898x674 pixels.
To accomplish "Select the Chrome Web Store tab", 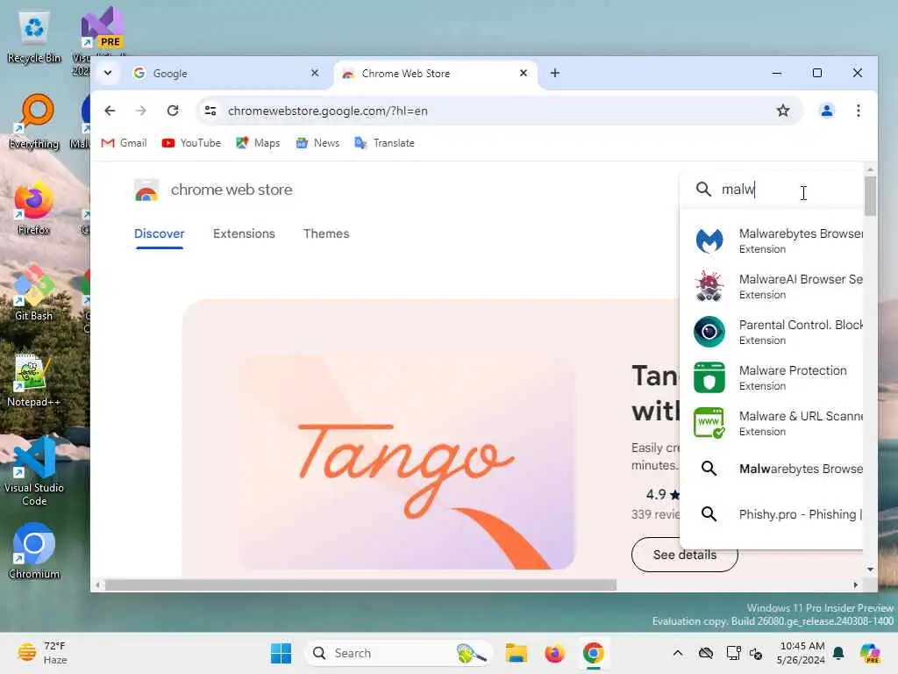I will (435, 74).
